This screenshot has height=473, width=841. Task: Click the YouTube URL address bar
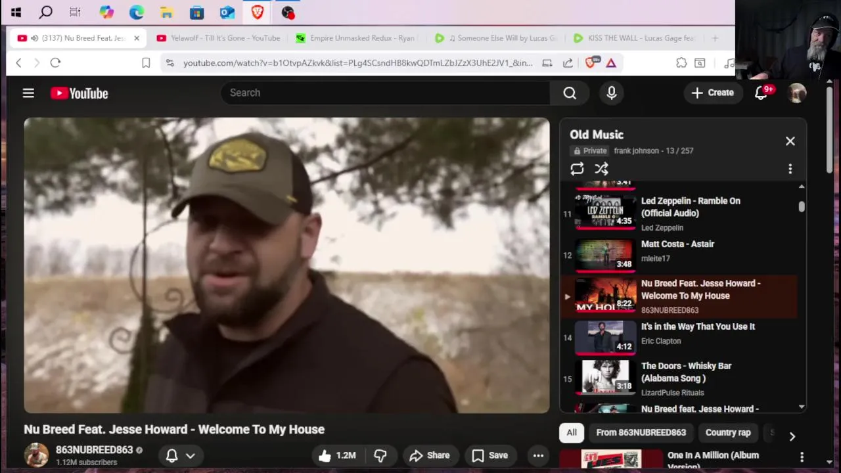coord(357,62)
